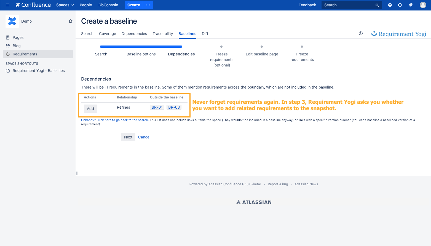Expand the Spaces dropdown menu
The image size is (431, 246).
pos(65,5)
